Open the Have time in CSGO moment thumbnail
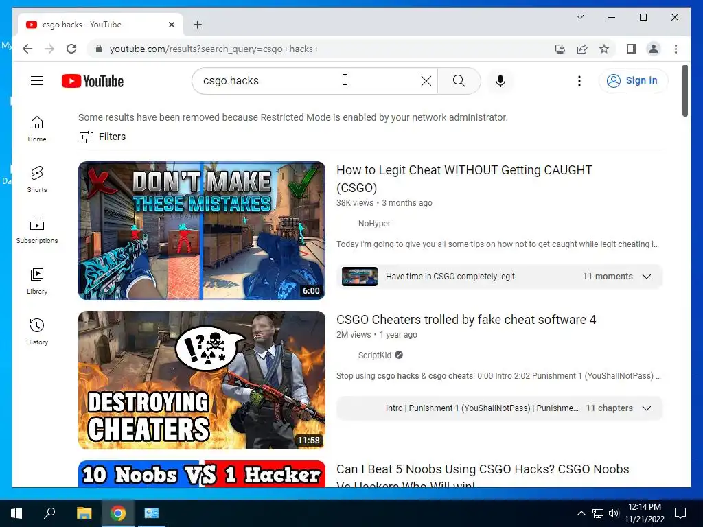 360,277
